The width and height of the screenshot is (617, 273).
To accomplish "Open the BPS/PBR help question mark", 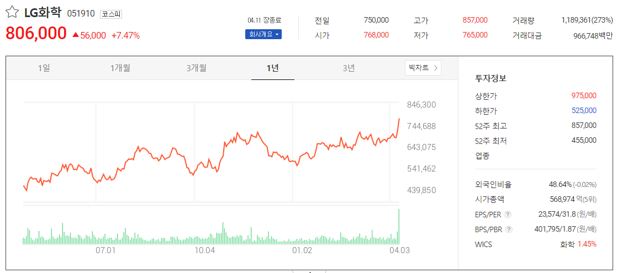I will [508, 229].
